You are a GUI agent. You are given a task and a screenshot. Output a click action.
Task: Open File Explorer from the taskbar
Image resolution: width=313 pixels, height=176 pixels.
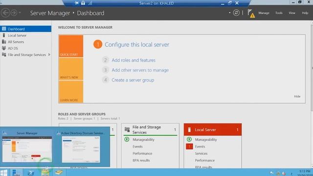click(45, 173)
